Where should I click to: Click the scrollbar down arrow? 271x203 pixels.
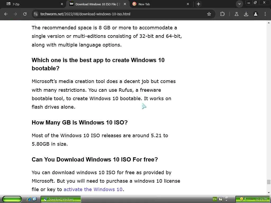tap(269, 193)
